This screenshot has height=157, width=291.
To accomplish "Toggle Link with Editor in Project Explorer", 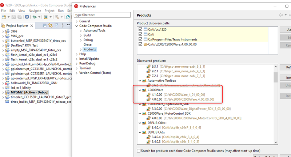I will [x=50, y=25].
